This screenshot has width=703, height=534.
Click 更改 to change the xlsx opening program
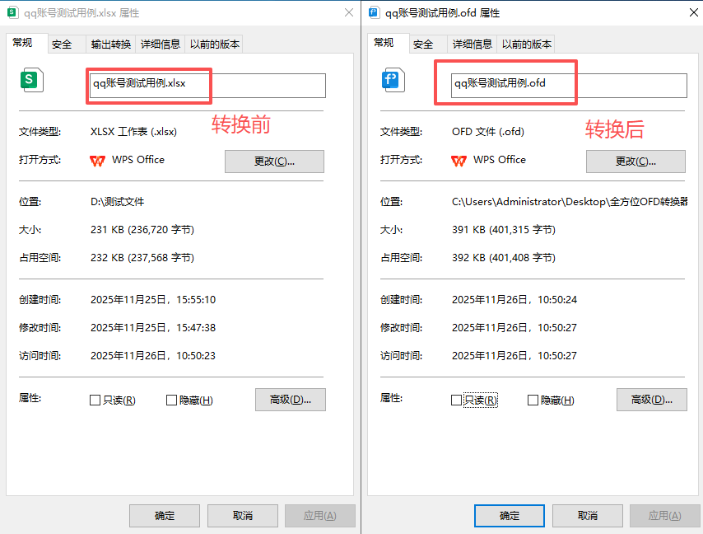274,162
